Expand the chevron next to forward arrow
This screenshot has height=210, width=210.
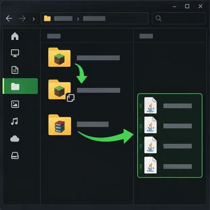(x=34, y=19)
